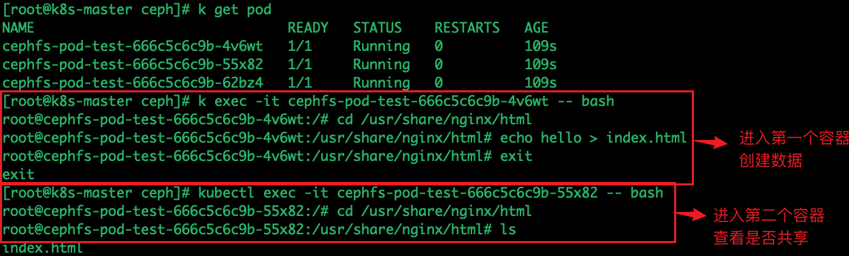Click the STATUS column header
Viewport: 849px width, 256px height.
tap(378, 28)
